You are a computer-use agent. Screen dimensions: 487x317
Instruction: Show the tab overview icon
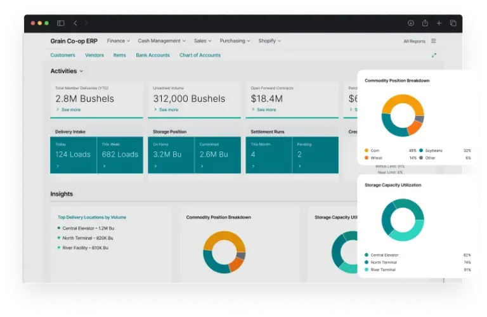point(453,23)
